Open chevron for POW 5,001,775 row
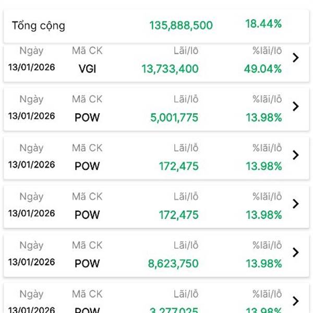Viewport: 313px width, 313px height. [x=295, y=106]
